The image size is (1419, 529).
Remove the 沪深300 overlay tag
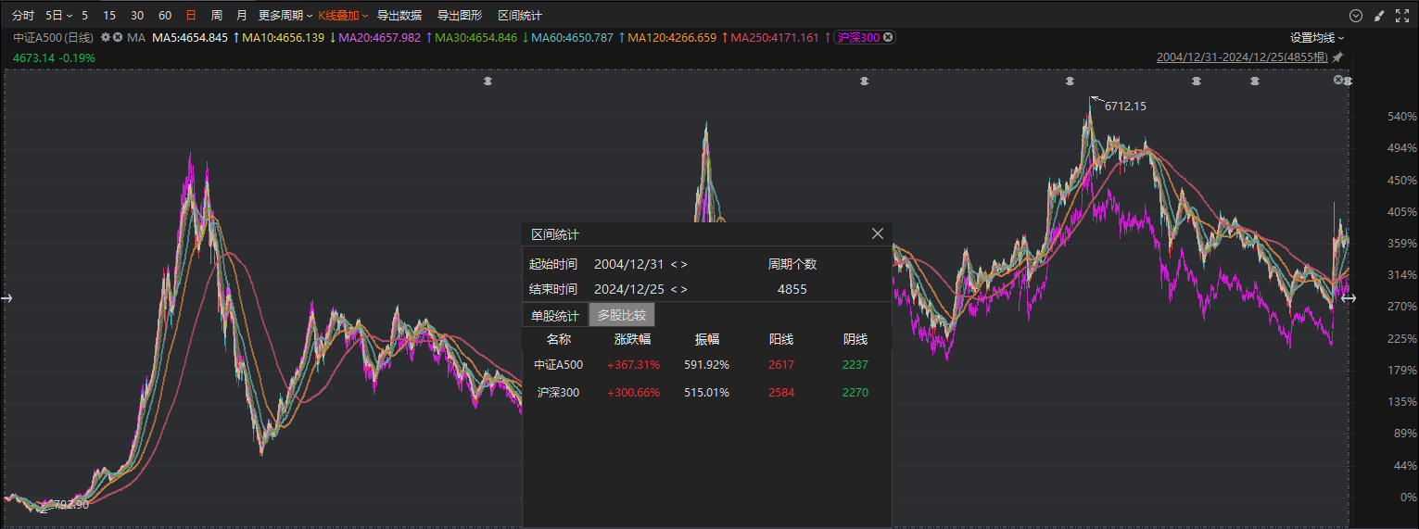888,37
